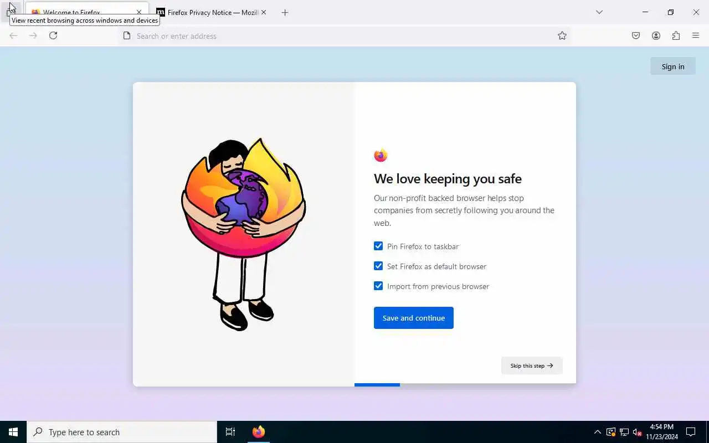
Task: Open the Extensions puzzle icon
Action: (676, 35)
